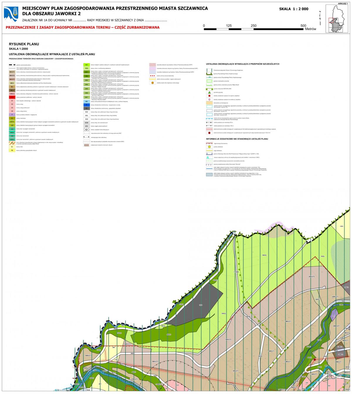Click the KDW road legend box
The height and width of the screenshot is (395, 352).
[x=87, y=123]
